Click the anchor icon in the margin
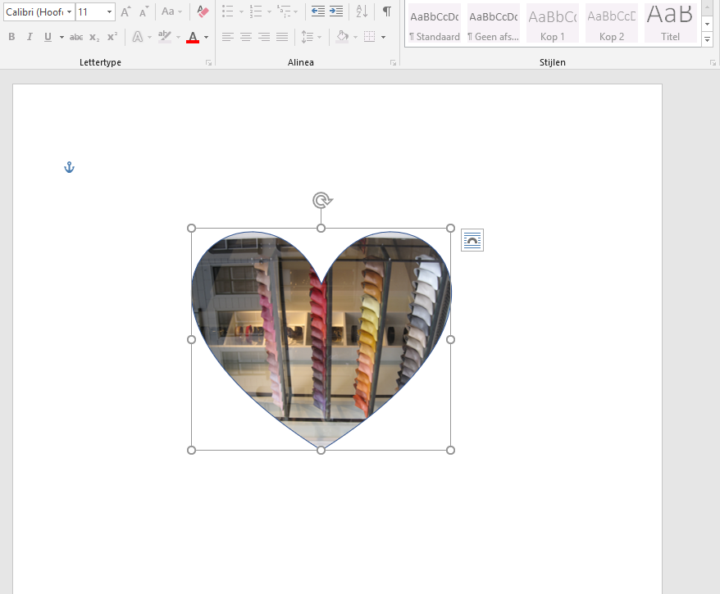 click(x=70, y=168)
